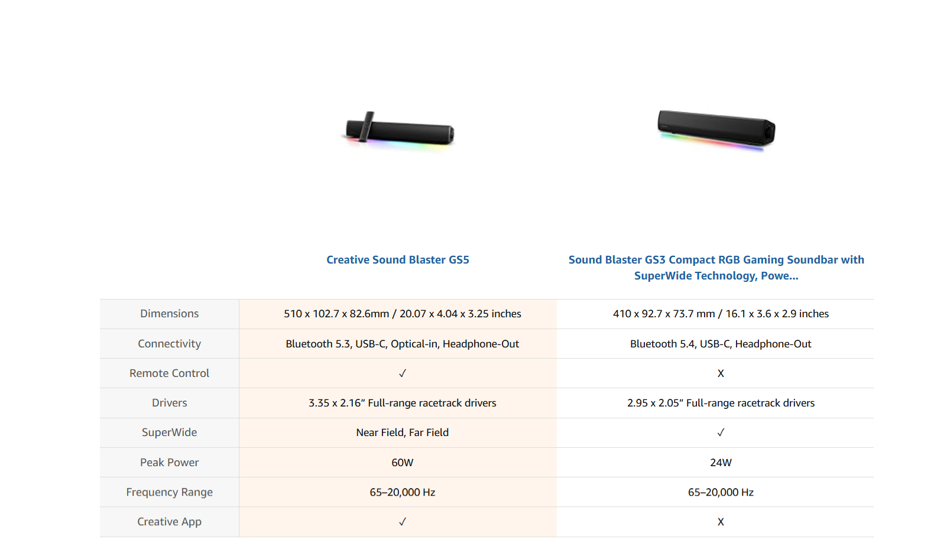This screenshot has width=947, height=543.
Task: Click the GS5 dimensions value 510 x 102.7
Action: point(403,314)
